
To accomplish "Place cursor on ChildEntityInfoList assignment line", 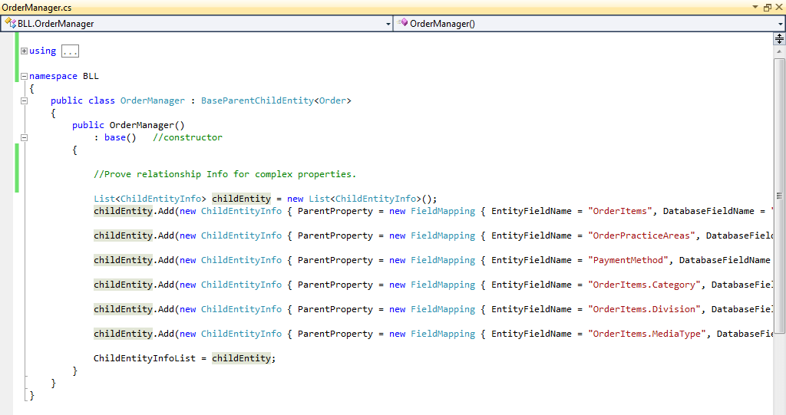I will (x=183, y=358).
